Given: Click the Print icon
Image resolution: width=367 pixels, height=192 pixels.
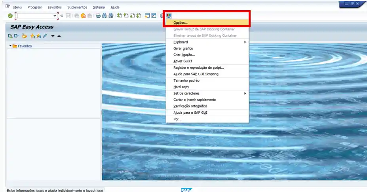Looking at the screenshot, I should click(98, 16).
